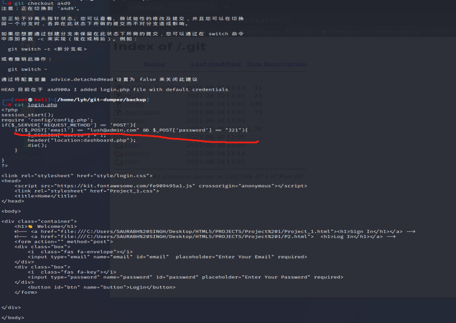Click the 'git checkout a4d9' command text
The height and width of the screenshot is (323, 456).
tap(43, 3)
